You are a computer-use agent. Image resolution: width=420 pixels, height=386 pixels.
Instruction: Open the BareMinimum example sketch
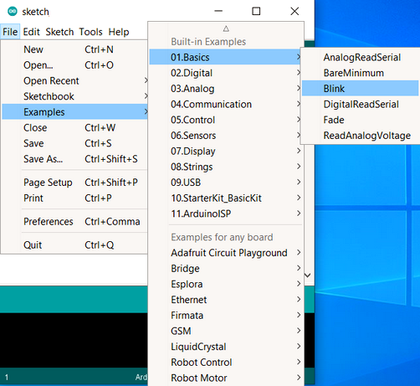click(x=361, y=73)
